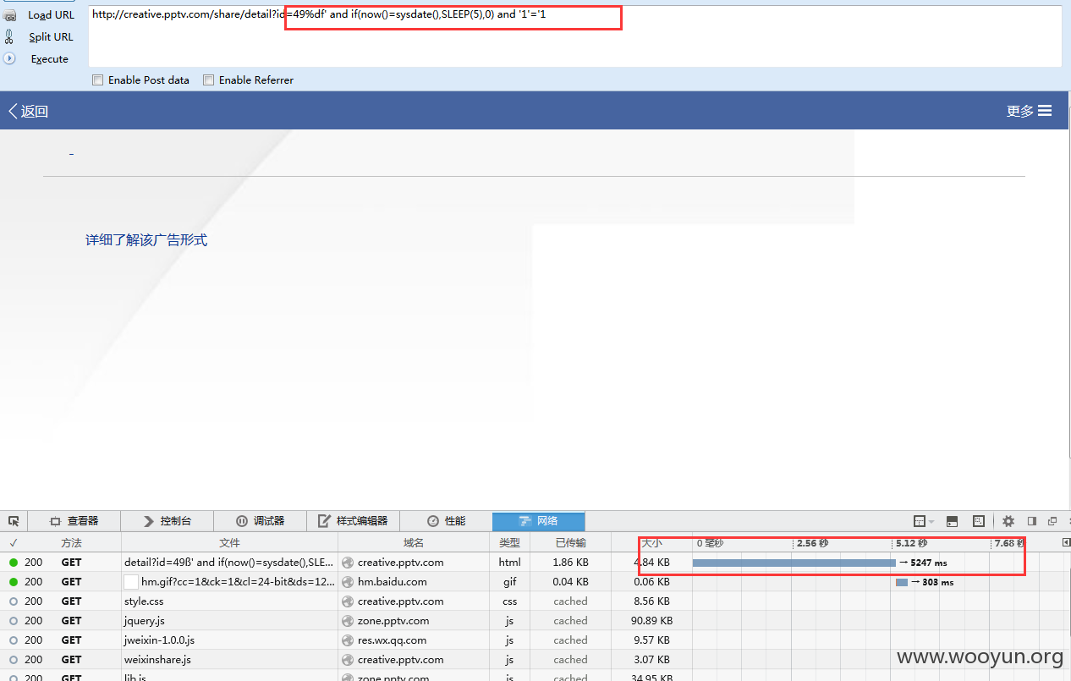The height and width of the screenshot is (681, 1071).
Task: Select the hm.gif request row
Action: 535,582
